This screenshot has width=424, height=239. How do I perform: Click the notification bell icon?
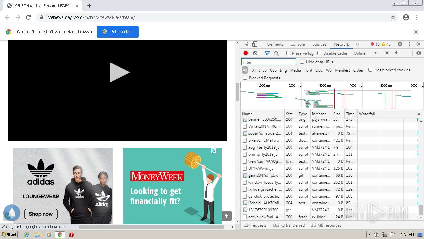[x=12, y=213]
